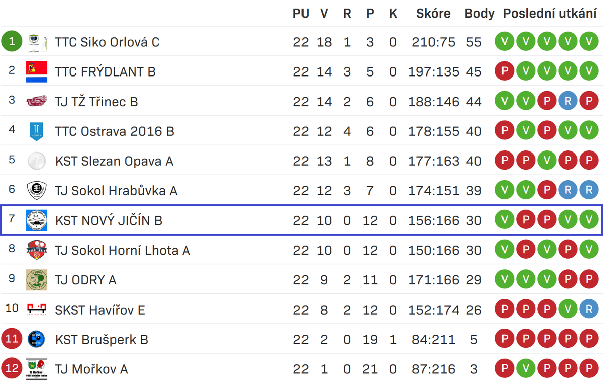This screenshot has height=381, width=603.
Task: Click the Skóre column header
Action: pyautogui.click(x=433, y=14)
